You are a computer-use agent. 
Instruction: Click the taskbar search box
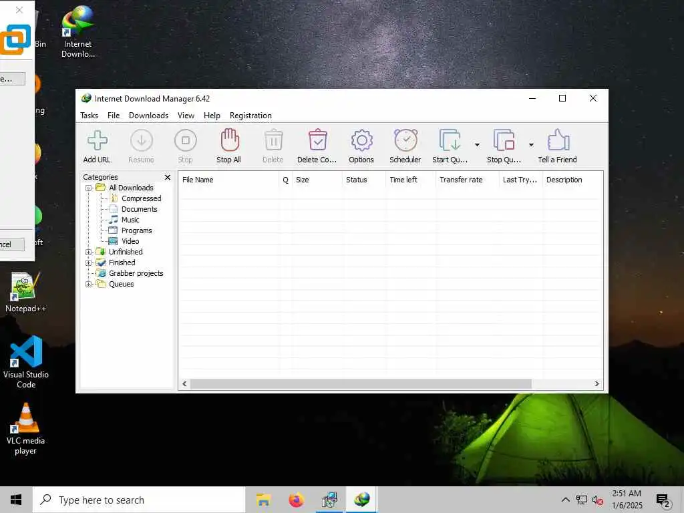[x=139, y=500]
